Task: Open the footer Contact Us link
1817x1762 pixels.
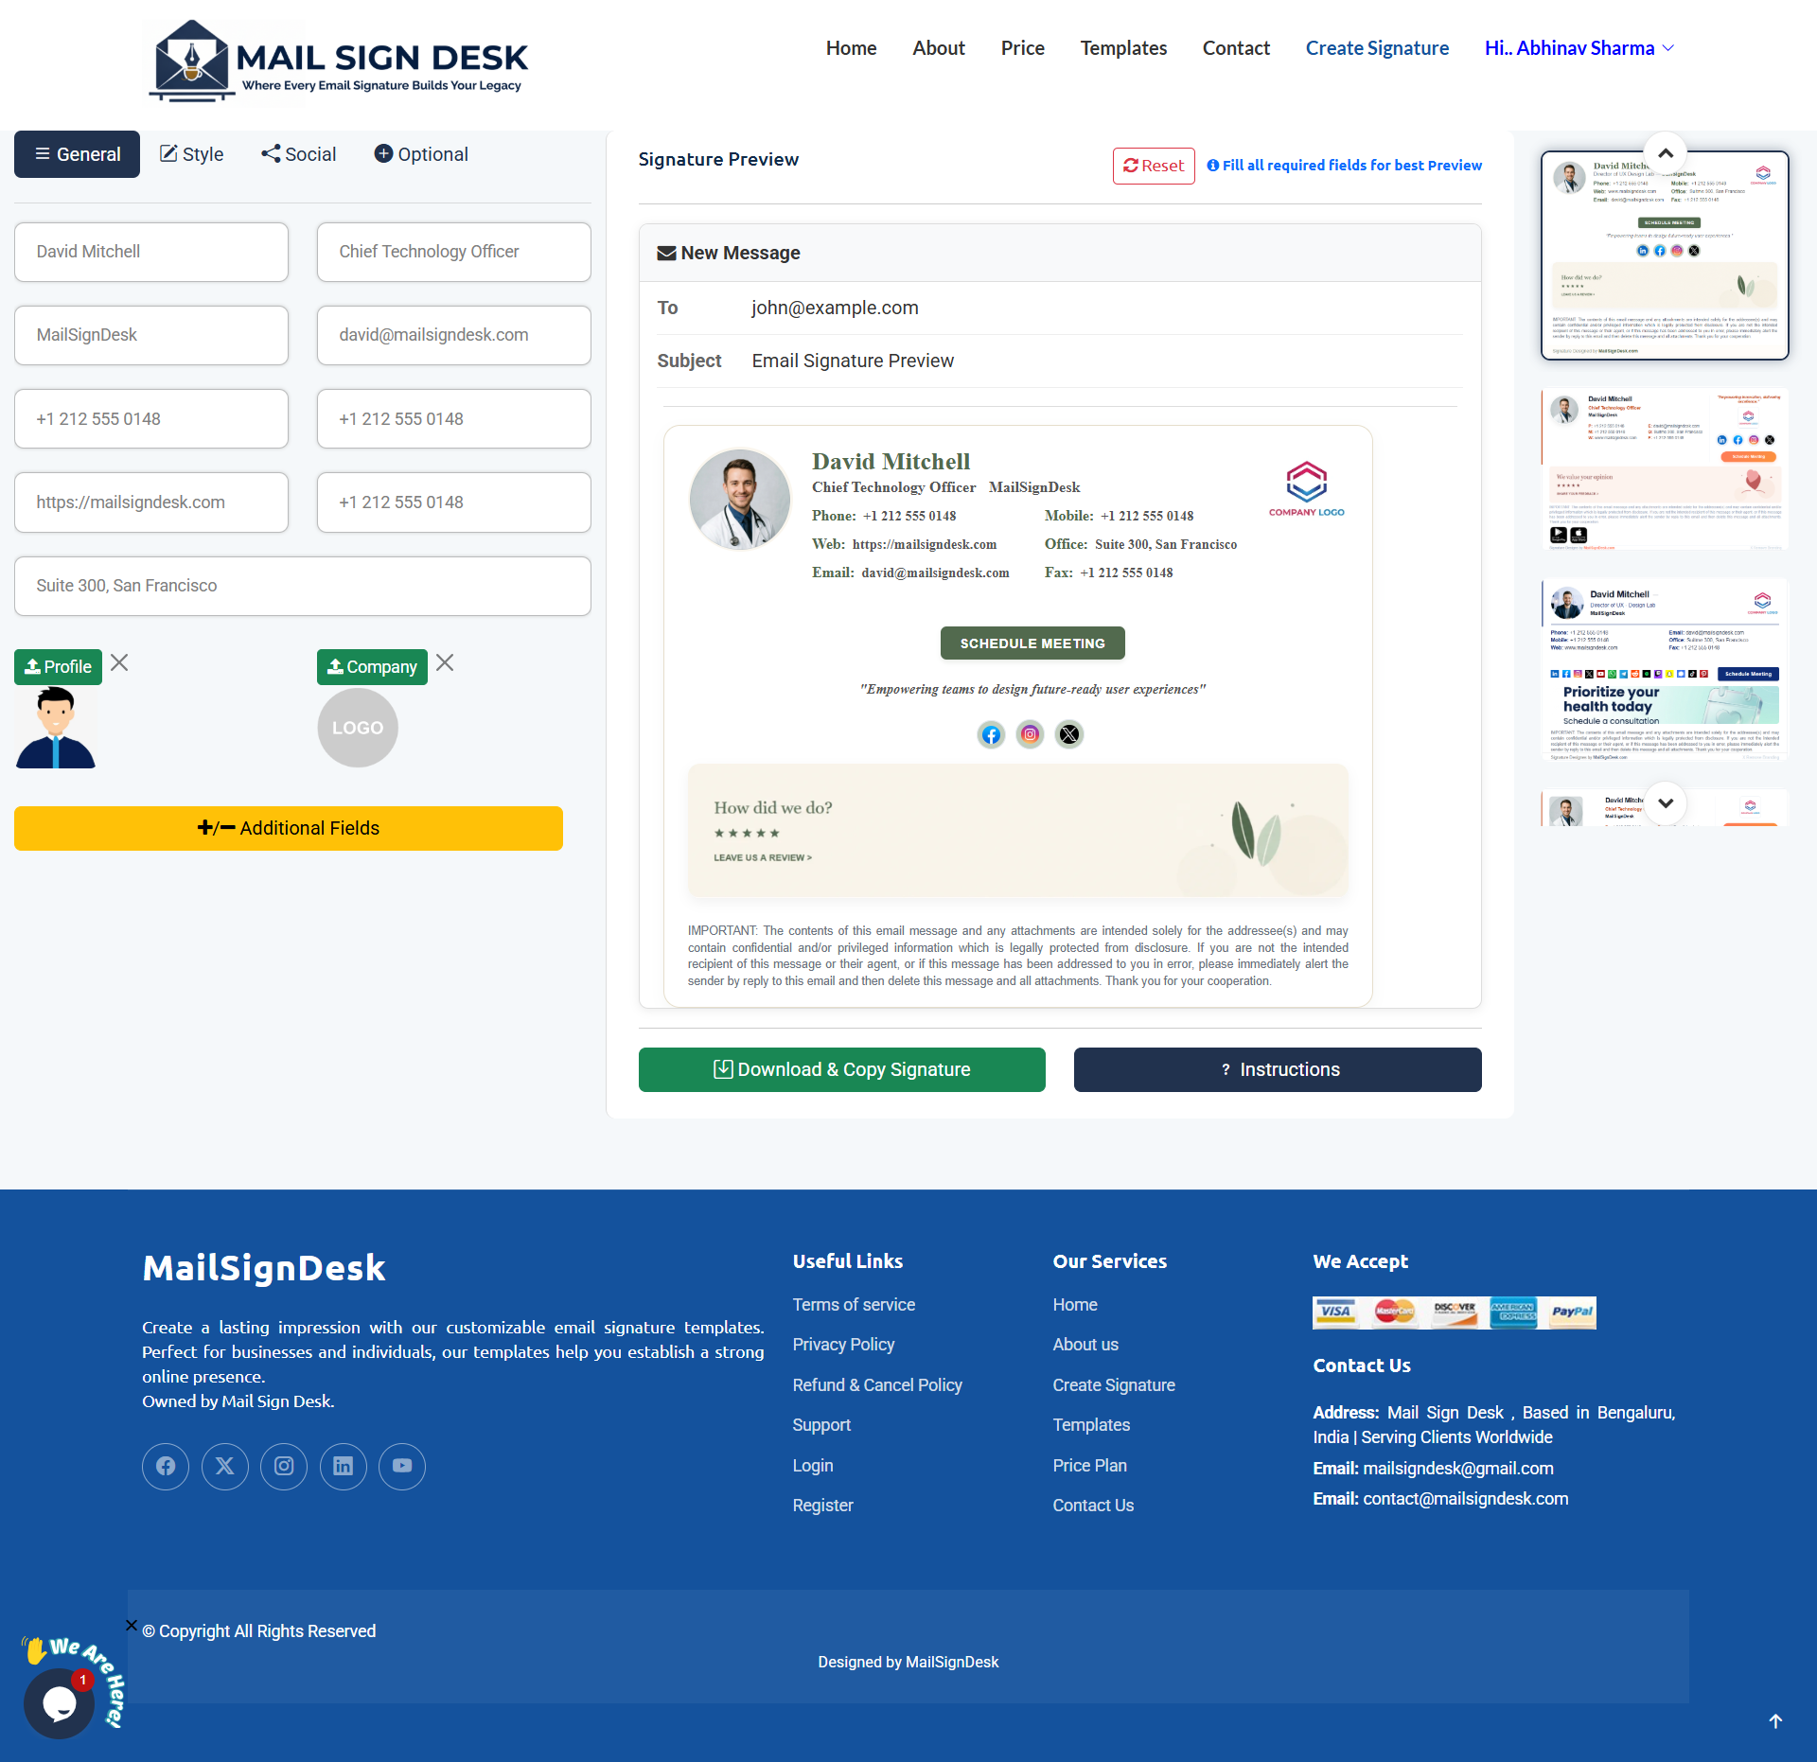Action: coord(1093,1506)
